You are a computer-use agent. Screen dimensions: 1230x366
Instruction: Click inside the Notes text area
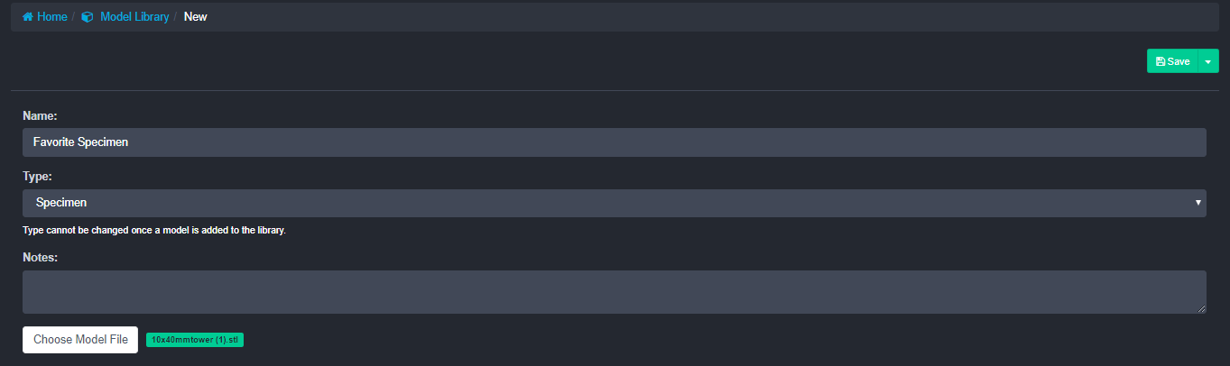click(x=614, y=292)
